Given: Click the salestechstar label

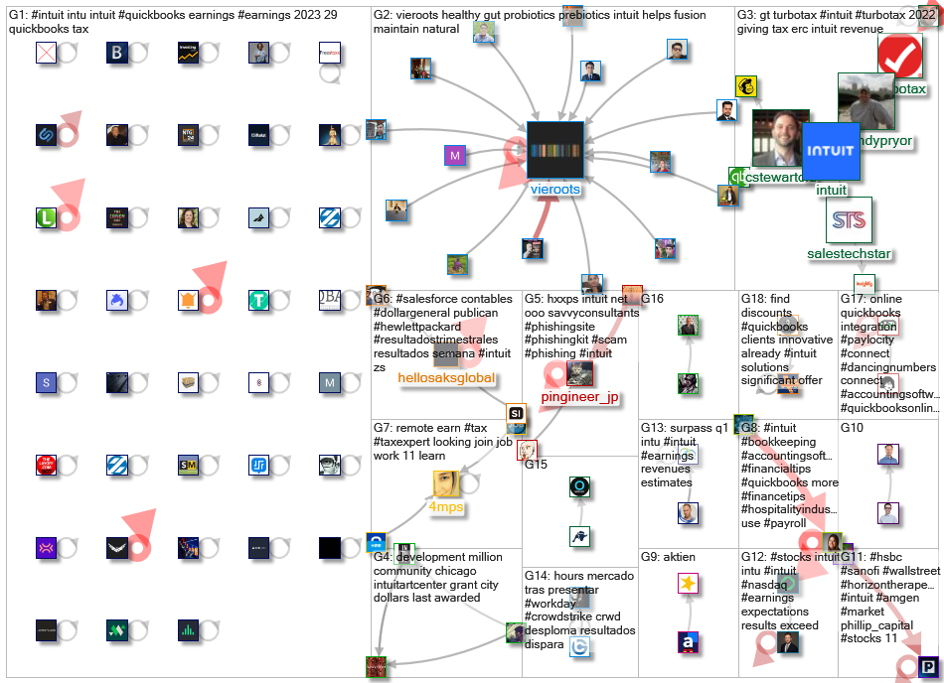Looking at the screenshot, I should (849, 254).
